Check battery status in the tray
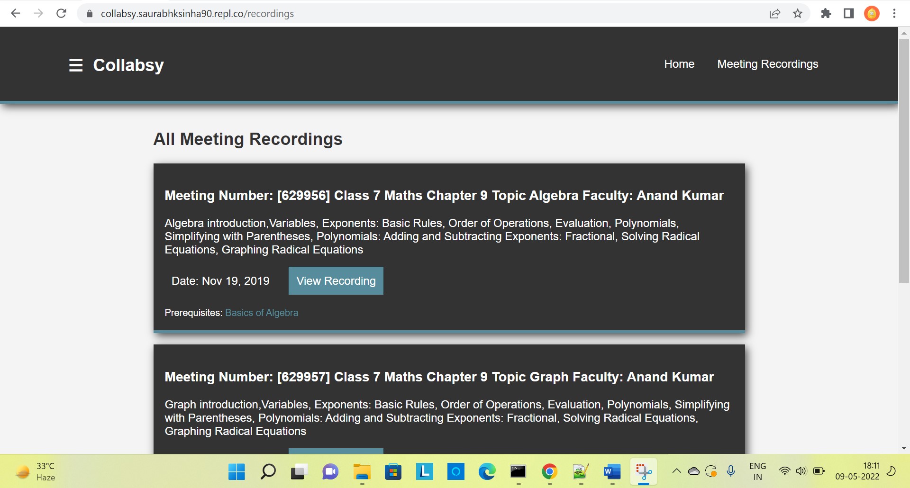910x488 pixels. 819,471
